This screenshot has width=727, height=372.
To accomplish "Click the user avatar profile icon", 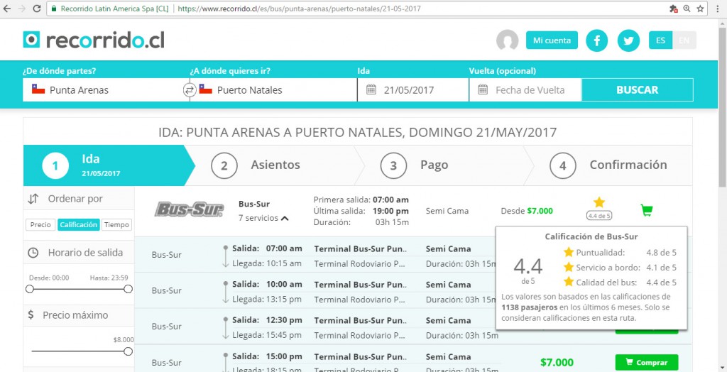I will (x=507, y=40).
